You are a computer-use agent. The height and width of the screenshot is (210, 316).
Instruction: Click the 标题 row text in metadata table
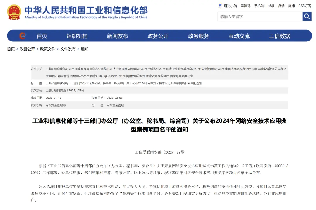point(124,83)
